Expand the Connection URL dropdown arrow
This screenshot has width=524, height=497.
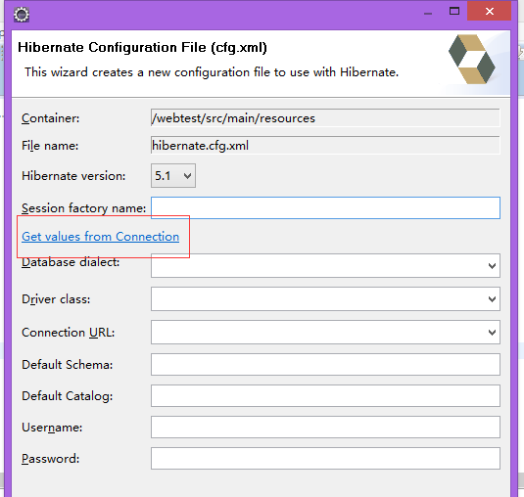(492, 332)
